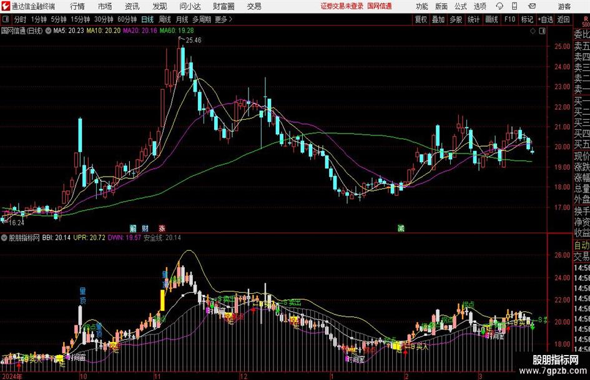Click the 安全线: 20.14 indicator value

162,238
